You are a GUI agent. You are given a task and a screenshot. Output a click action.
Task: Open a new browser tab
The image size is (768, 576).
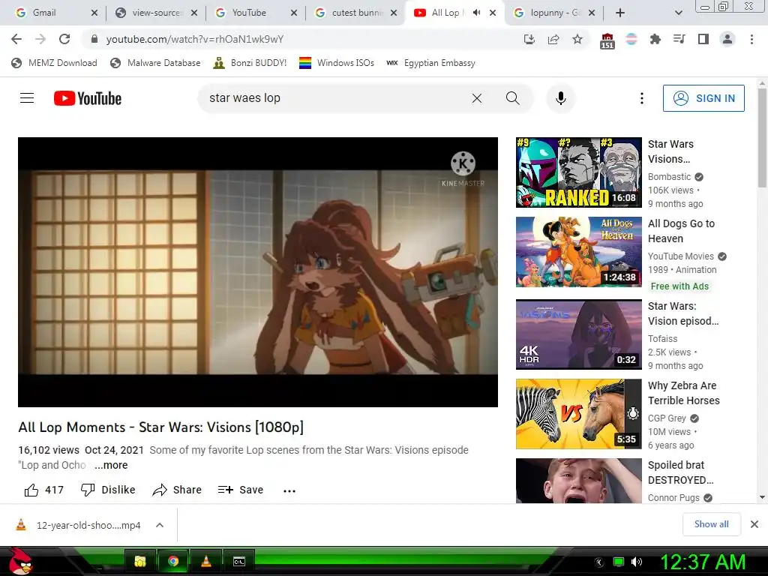(619, 13)
